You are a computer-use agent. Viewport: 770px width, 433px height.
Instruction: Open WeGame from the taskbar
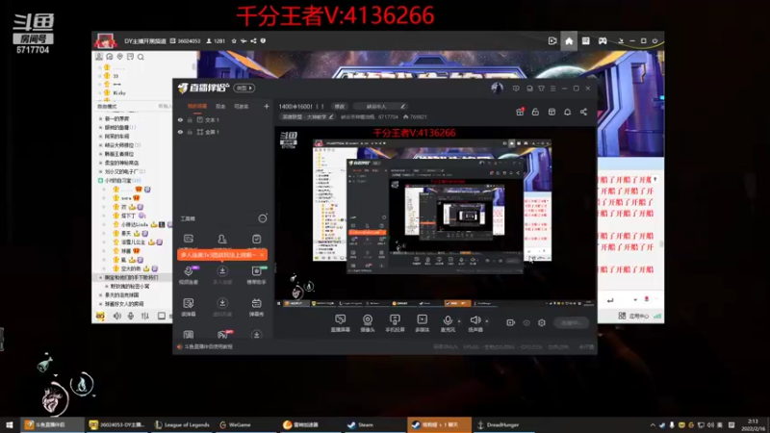point(236,425)
